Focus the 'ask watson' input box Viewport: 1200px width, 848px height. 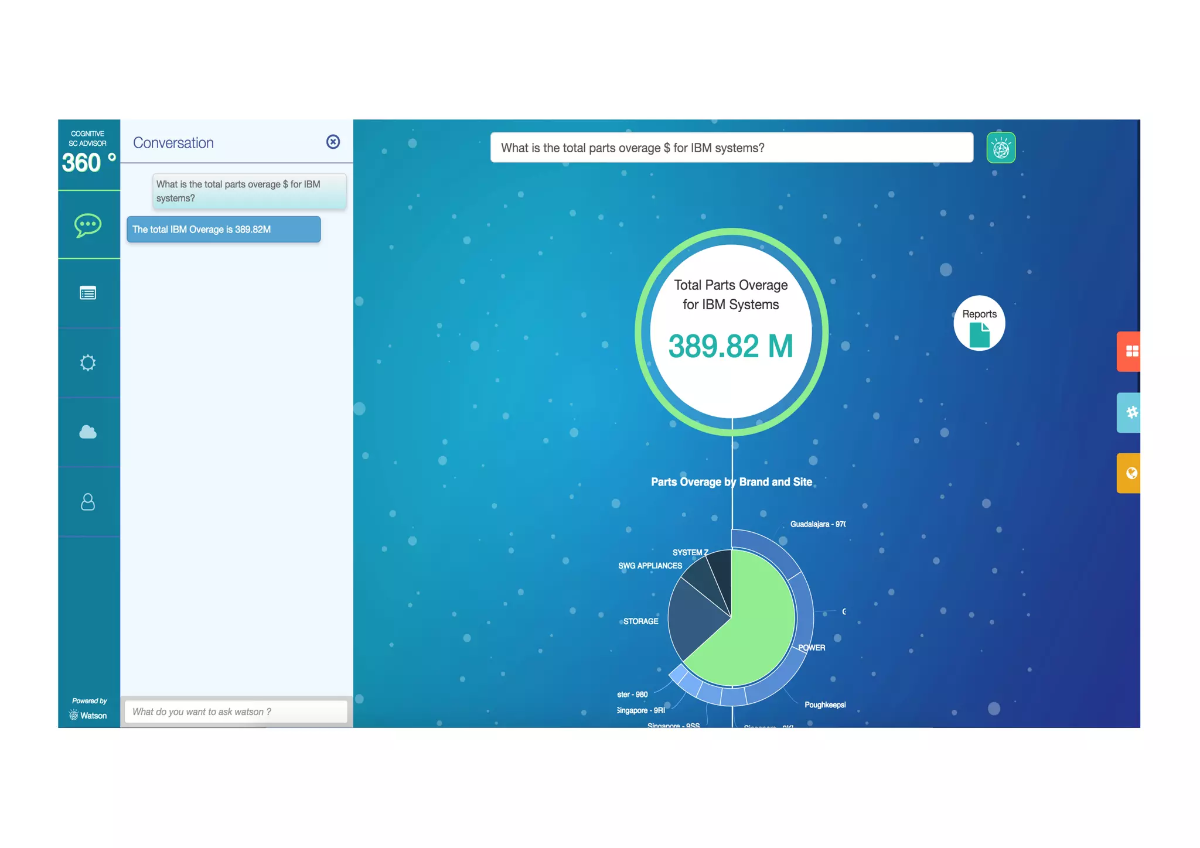(236, 712)
